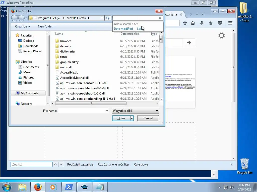Click the Cancel button
The image size is (257, 192).
point(148,118)
